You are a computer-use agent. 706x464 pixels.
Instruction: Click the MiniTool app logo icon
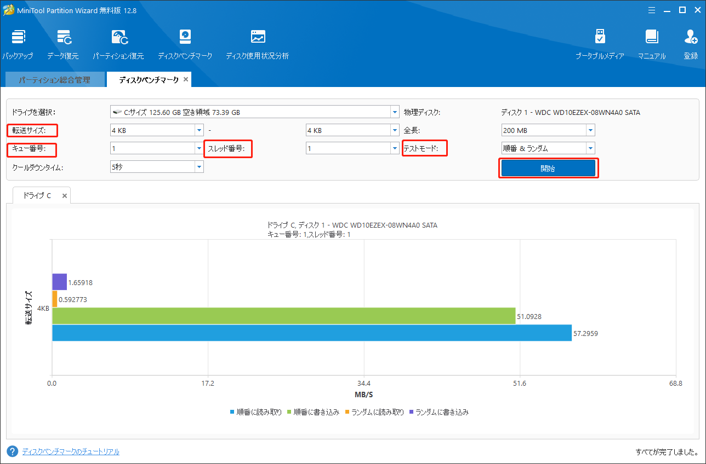9,10
